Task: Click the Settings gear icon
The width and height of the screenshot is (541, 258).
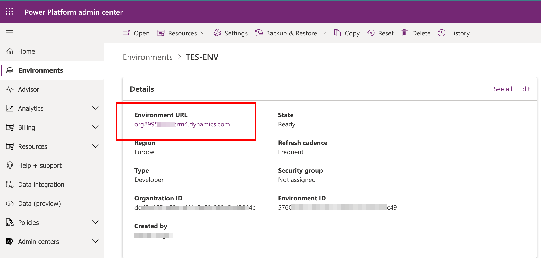Action: coord(217,33)
